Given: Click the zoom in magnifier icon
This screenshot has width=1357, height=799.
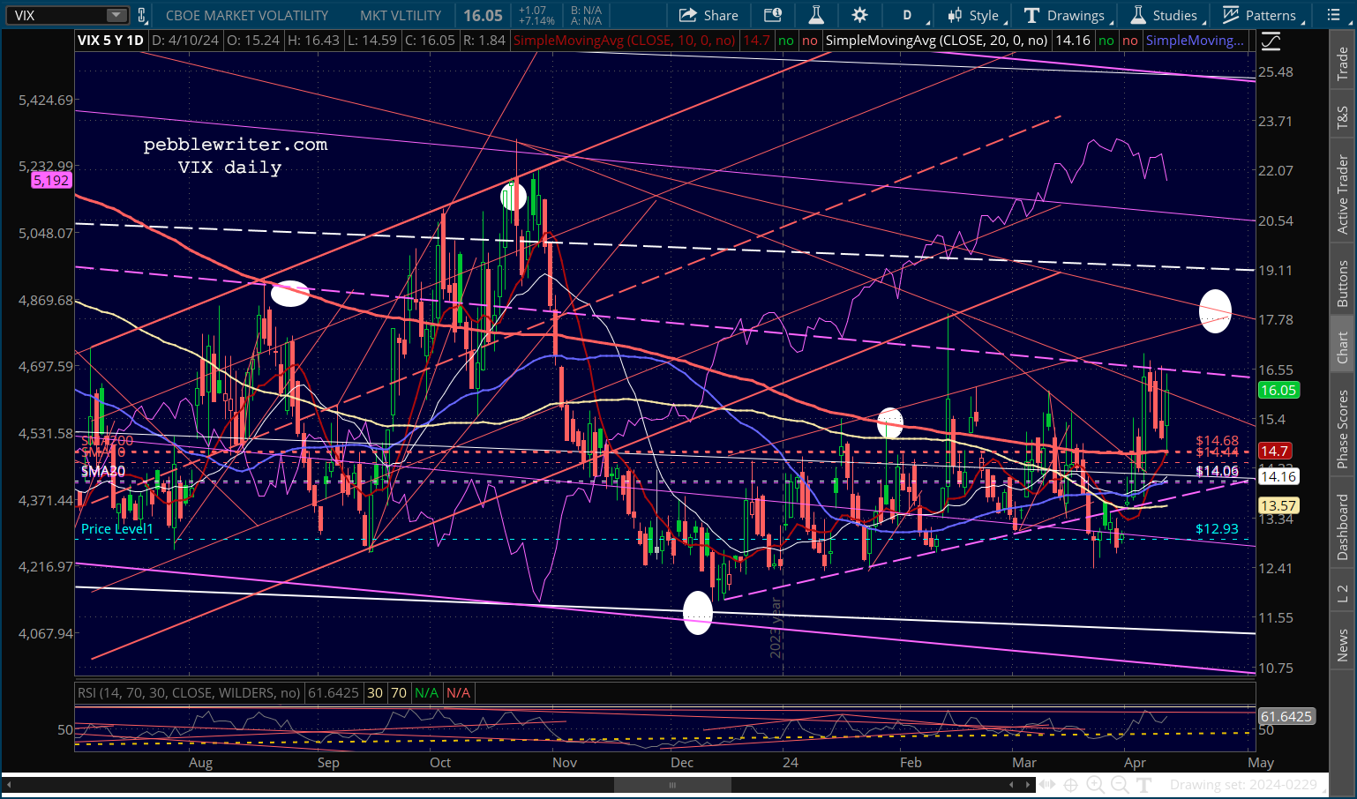Looking at the screenshot, I should coord(1095,784).
